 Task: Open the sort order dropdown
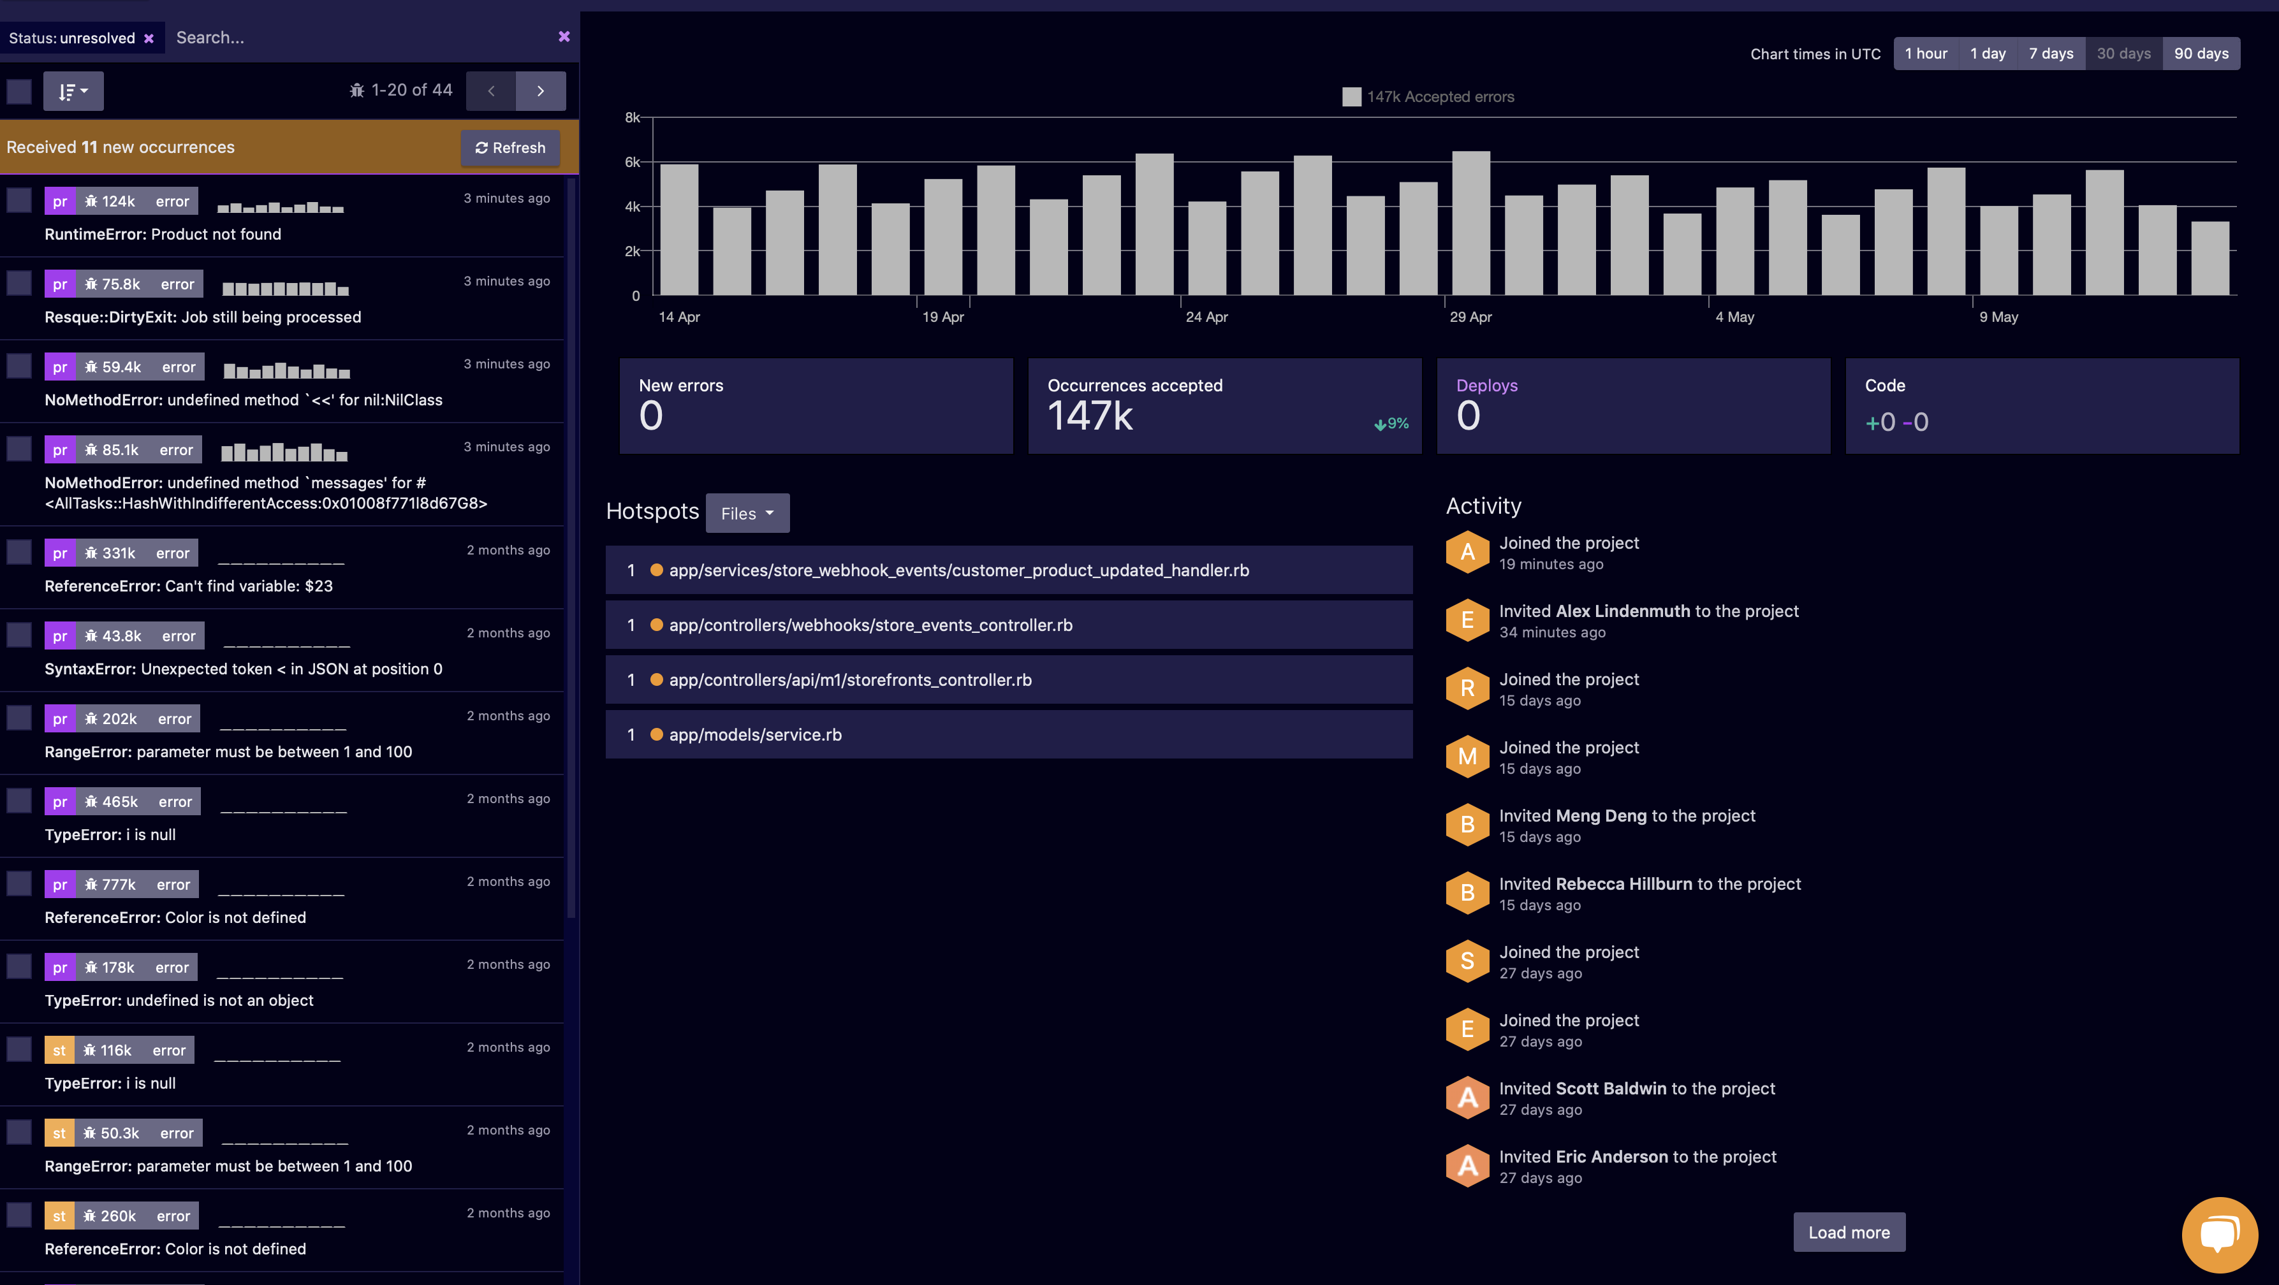(x=73, y=91)
